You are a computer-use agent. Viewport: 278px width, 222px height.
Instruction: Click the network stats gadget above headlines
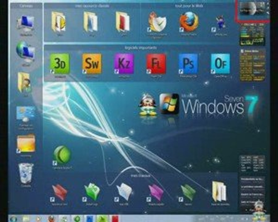252,164
